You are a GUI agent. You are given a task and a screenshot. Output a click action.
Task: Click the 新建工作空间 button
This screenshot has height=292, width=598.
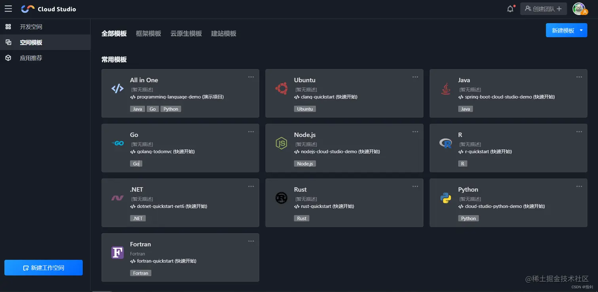[x=44, y=268]
